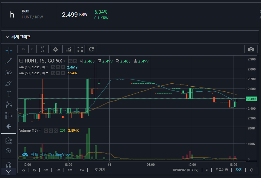
Task: Click the 2.894K volume value
Action: pyautogui.click(x=73, y=131)
